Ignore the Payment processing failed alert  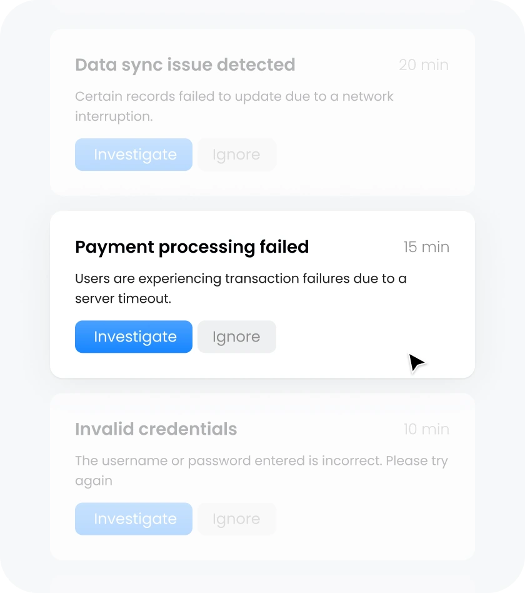click(236, 337)
